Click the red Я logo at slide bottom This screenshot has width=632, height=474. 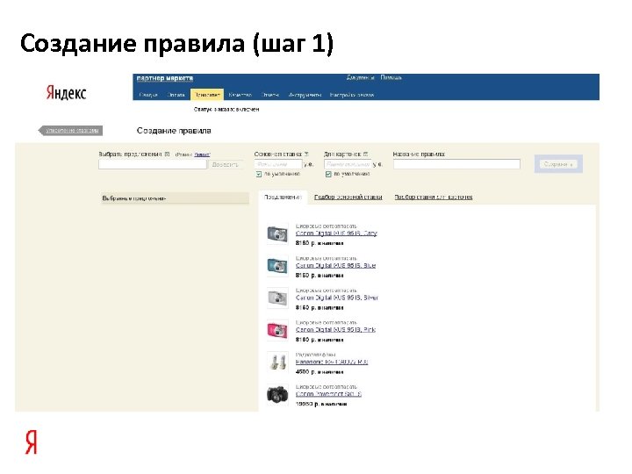[31, 442]
